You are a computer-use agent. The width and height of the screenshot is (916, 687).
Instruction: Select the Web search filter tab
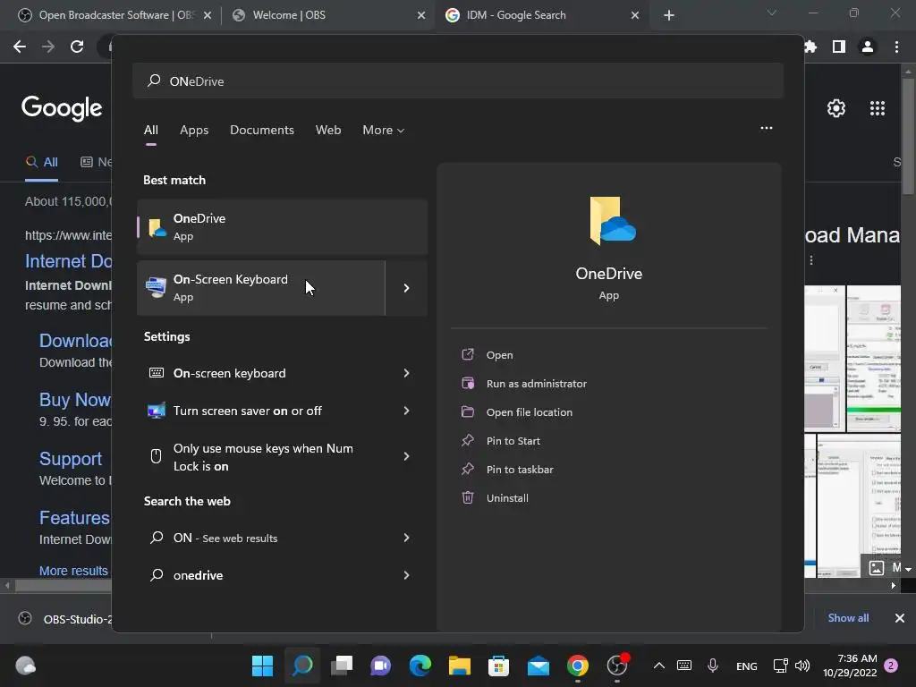click(x=328, y=130)
